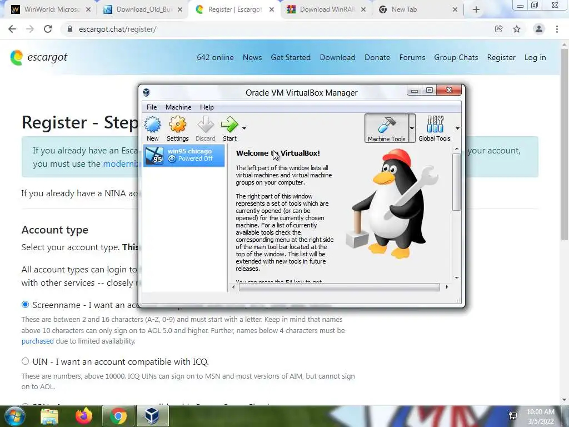Select win95 chicago virtual machine

(x=184, y=156)
